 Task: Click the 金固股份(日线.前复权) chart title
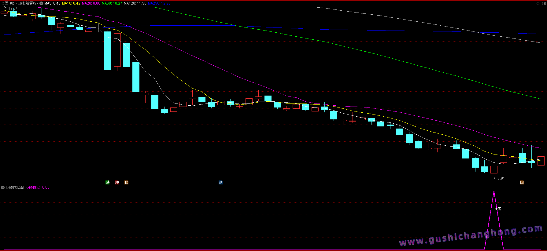[19, 3]
